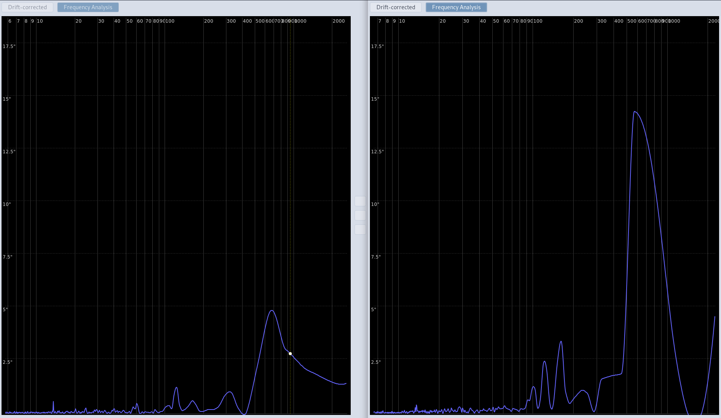This screenshot has height=418, width=721.
Task: Click the 5" axis label in left graph
Action: click(5, 310)
